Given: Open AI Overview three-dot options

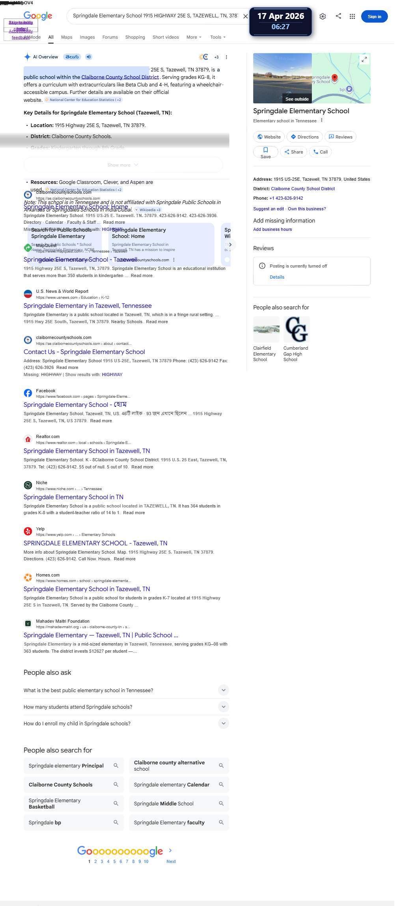Looking at the screenshot, I should (x=226, y=57).
